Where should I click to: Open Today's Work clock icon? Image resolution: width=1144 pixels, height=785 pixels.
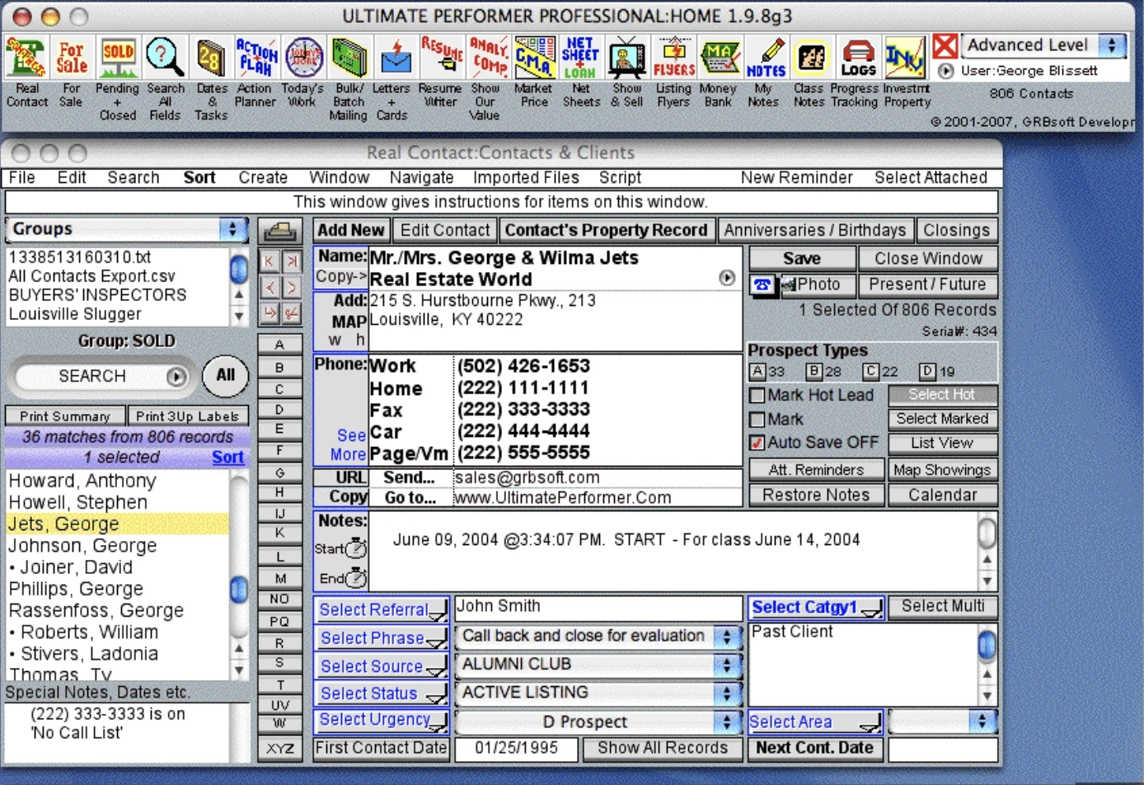pos(303,58)
